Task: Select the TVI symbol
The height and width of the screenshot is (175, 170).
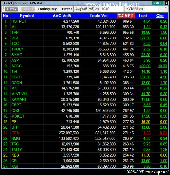Action: point(14,72)
